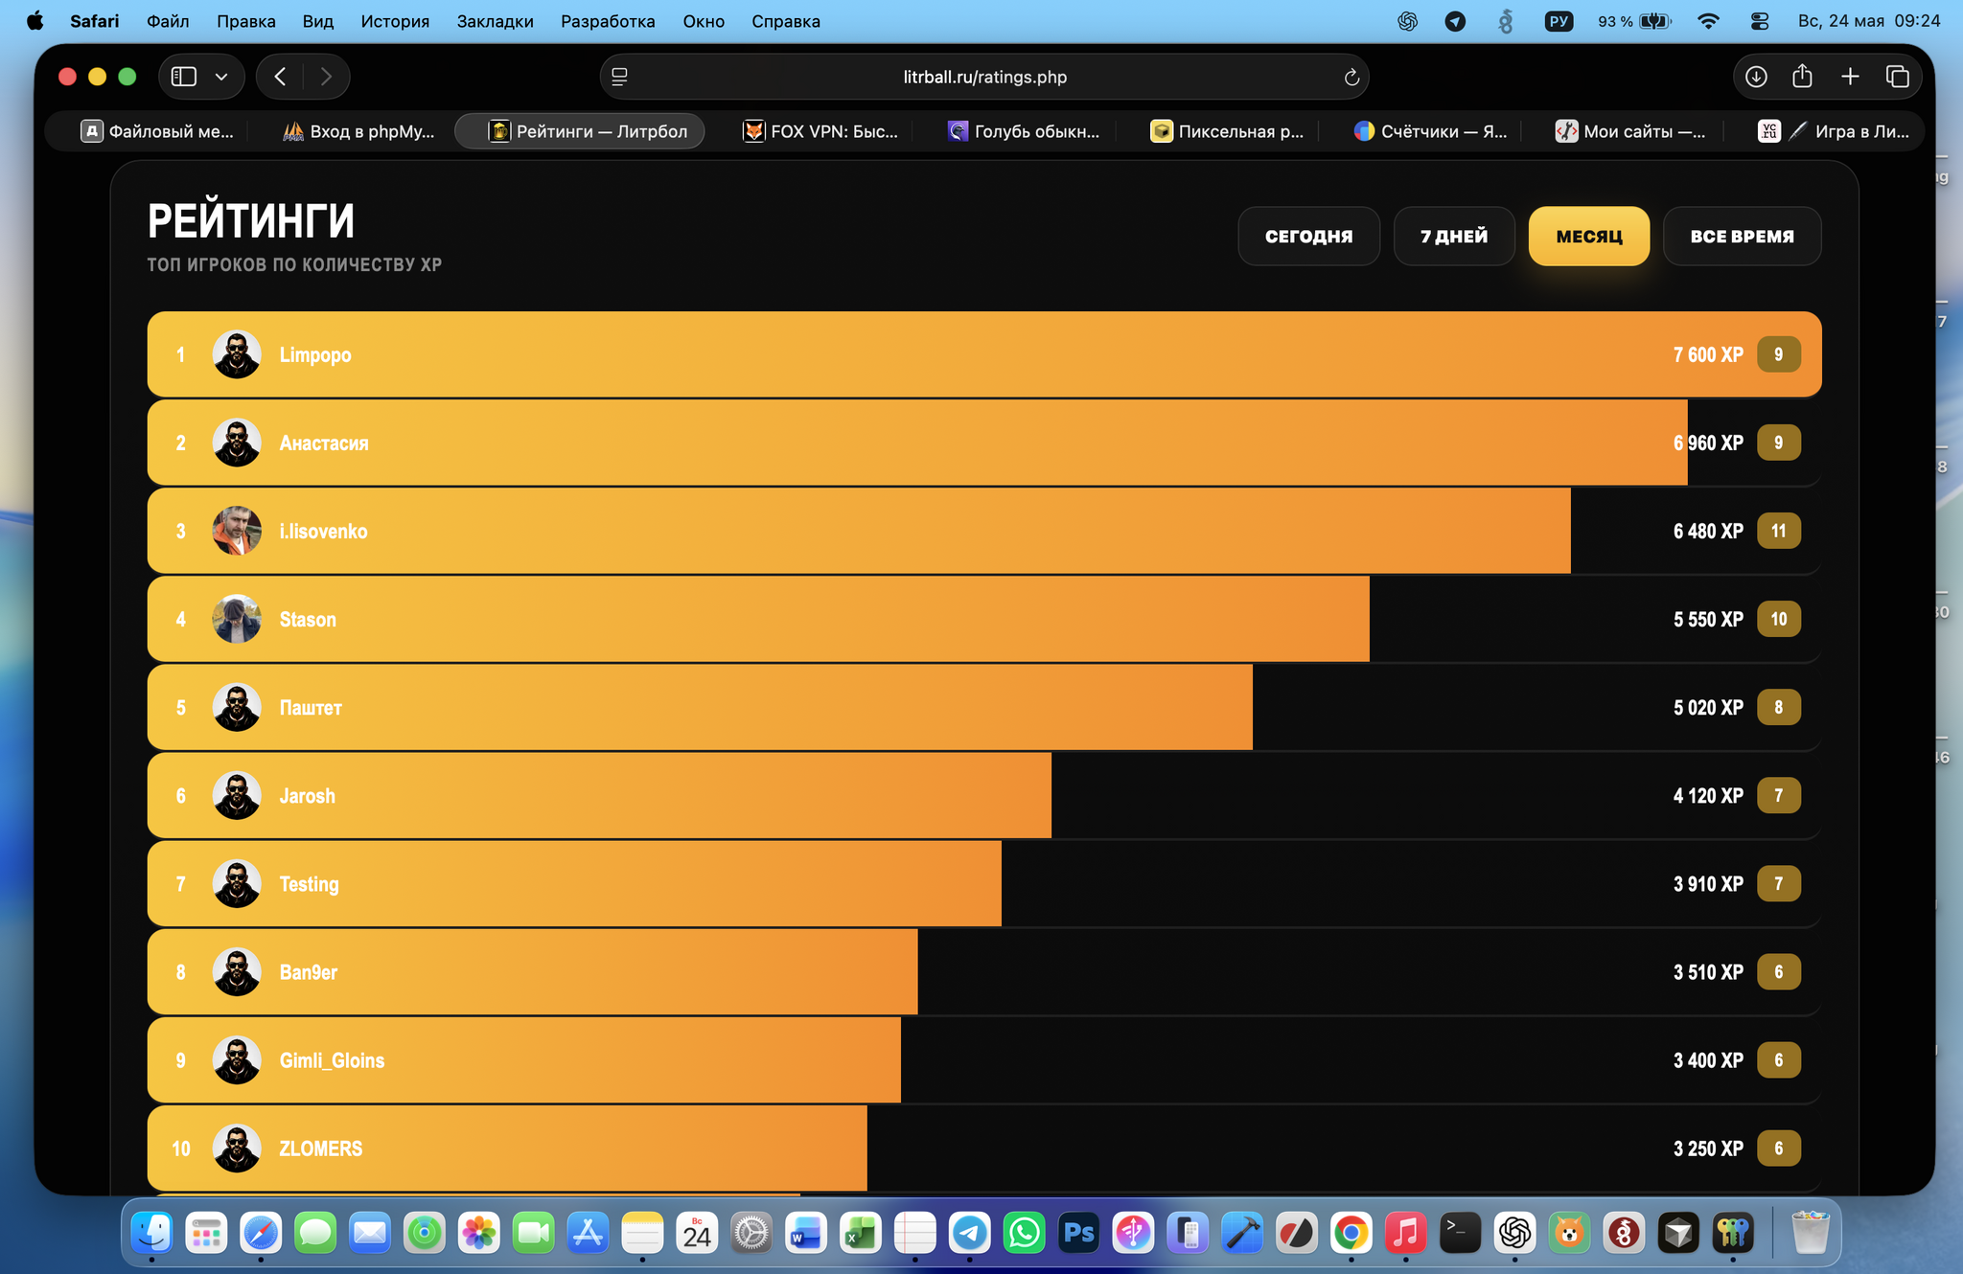
Task: Select the ВСЕ ВРЕМЯ period filter
Action: [1742, 236]
